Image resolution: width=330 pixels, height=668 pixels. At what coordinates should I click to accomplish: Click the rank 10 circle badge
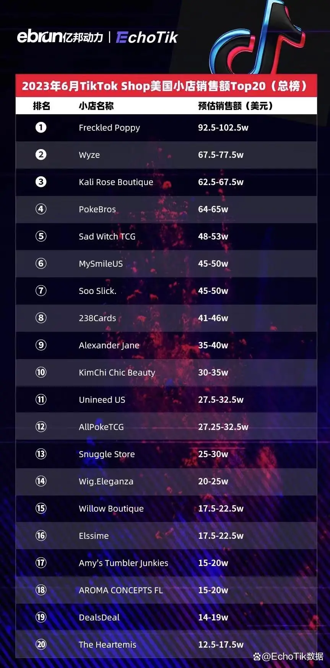41,372
